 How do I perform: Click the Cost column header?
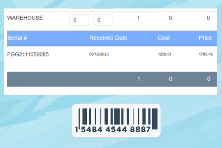coord(164,38)
